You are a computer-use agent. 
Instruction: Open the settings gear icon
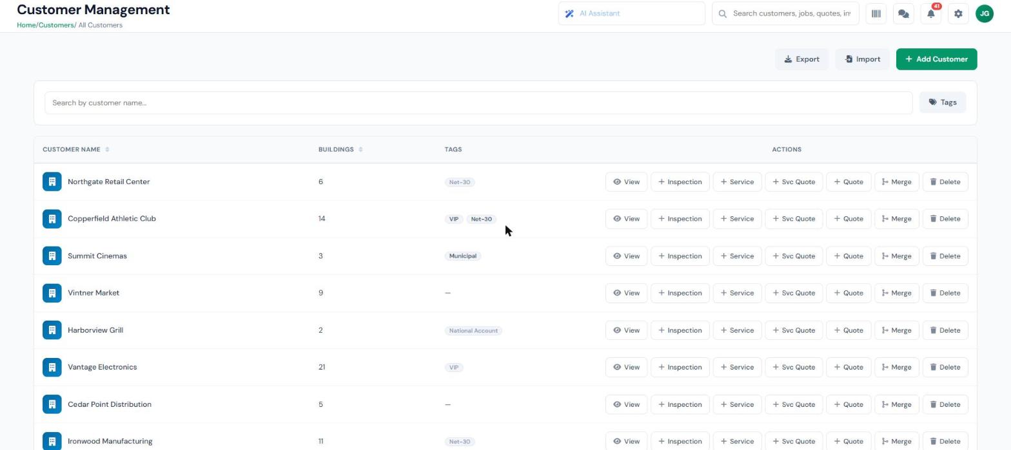(x=958, y=14)
